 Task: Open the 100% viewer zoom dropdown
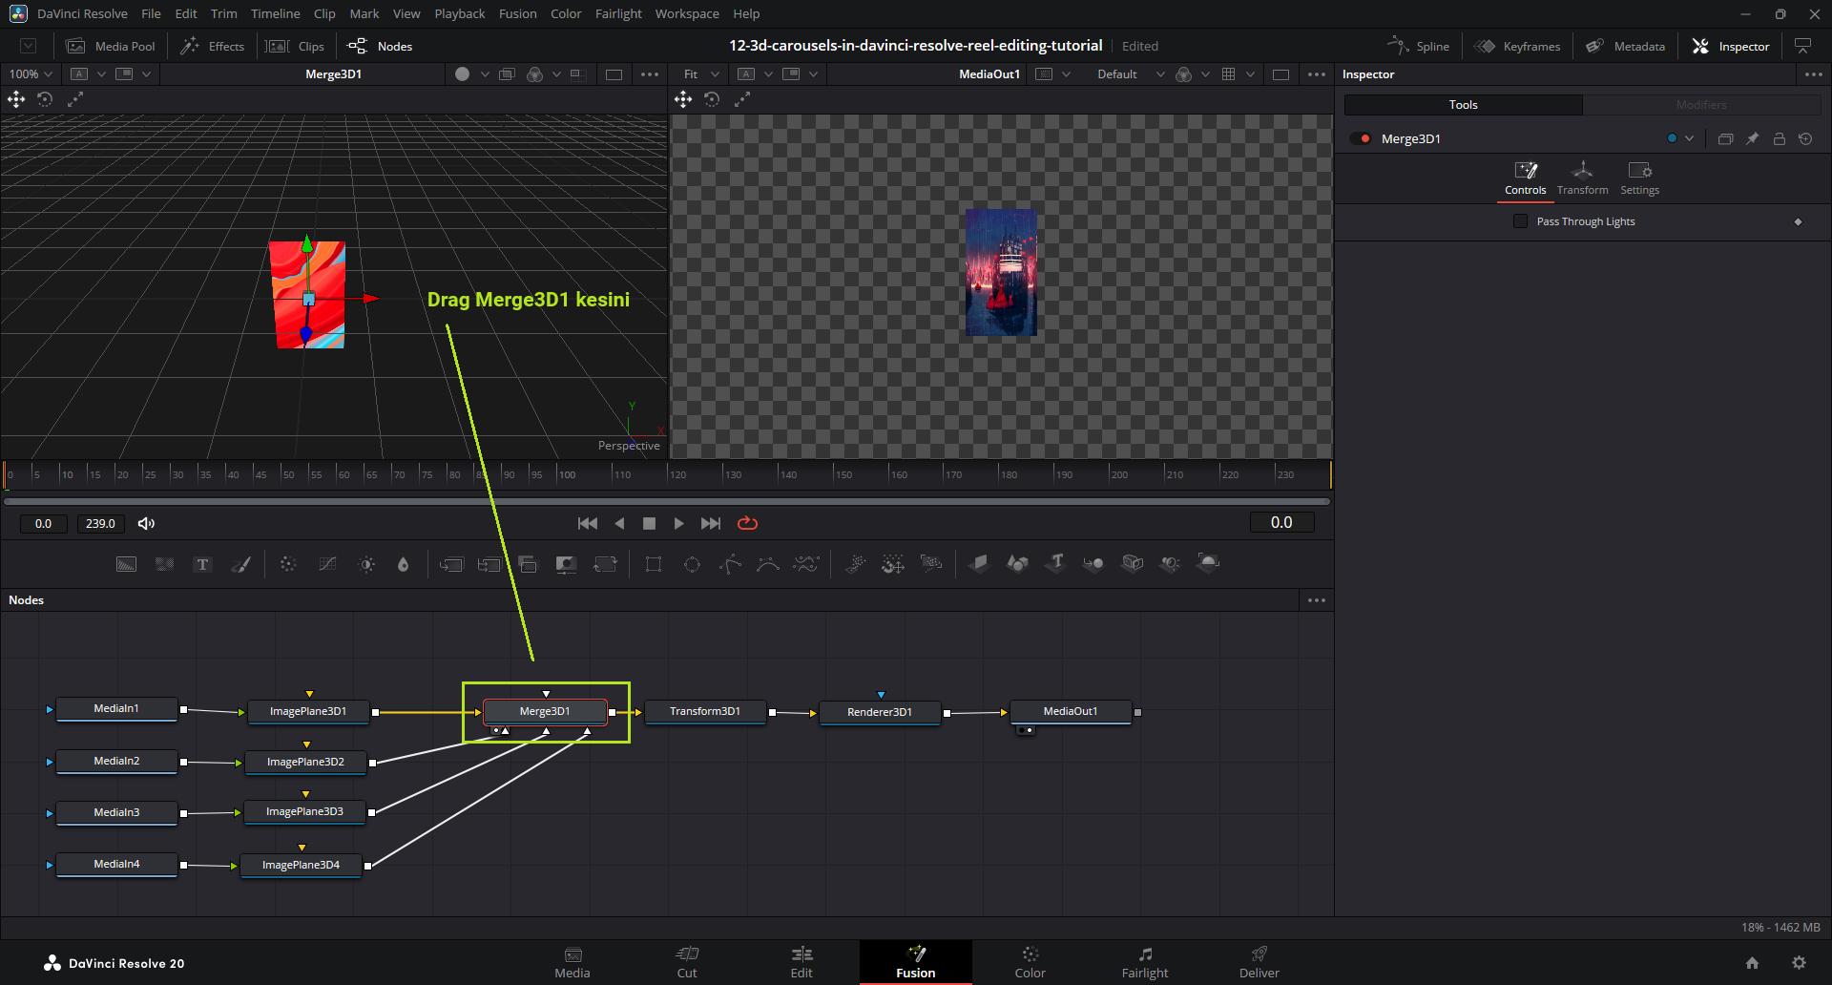tap(31, 73)
